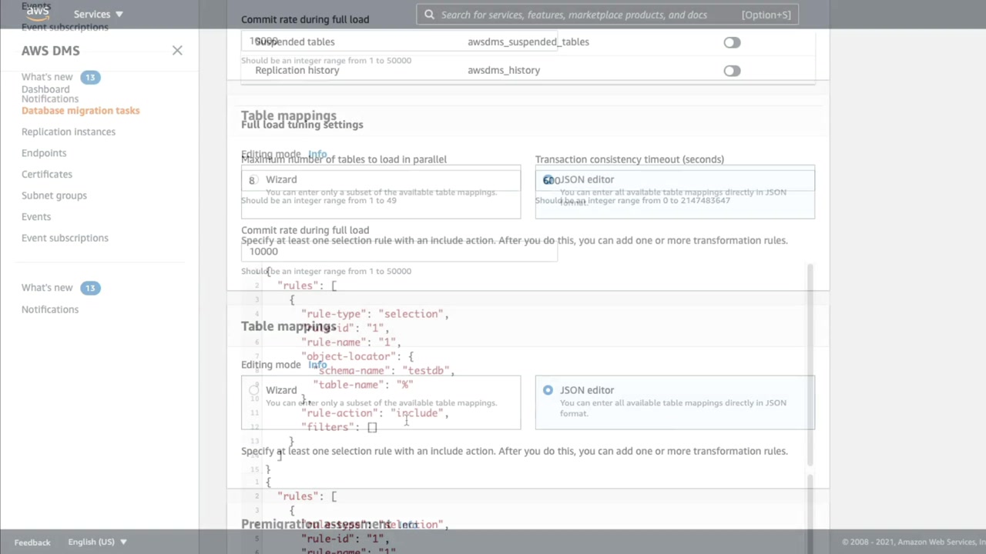The image size is (986, 554).
Task: Click the maximum tables to load in parallel field
Action: pyautogui.click(x=381, y=180)
